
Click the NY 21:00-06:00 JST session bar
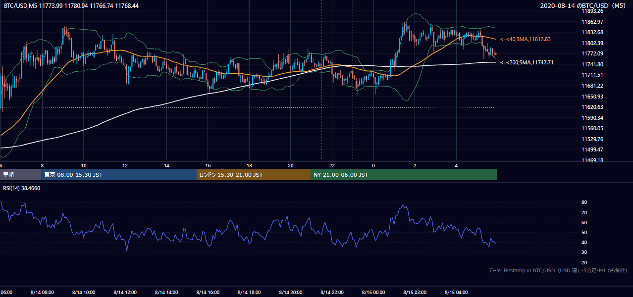(x=404, y=175)
